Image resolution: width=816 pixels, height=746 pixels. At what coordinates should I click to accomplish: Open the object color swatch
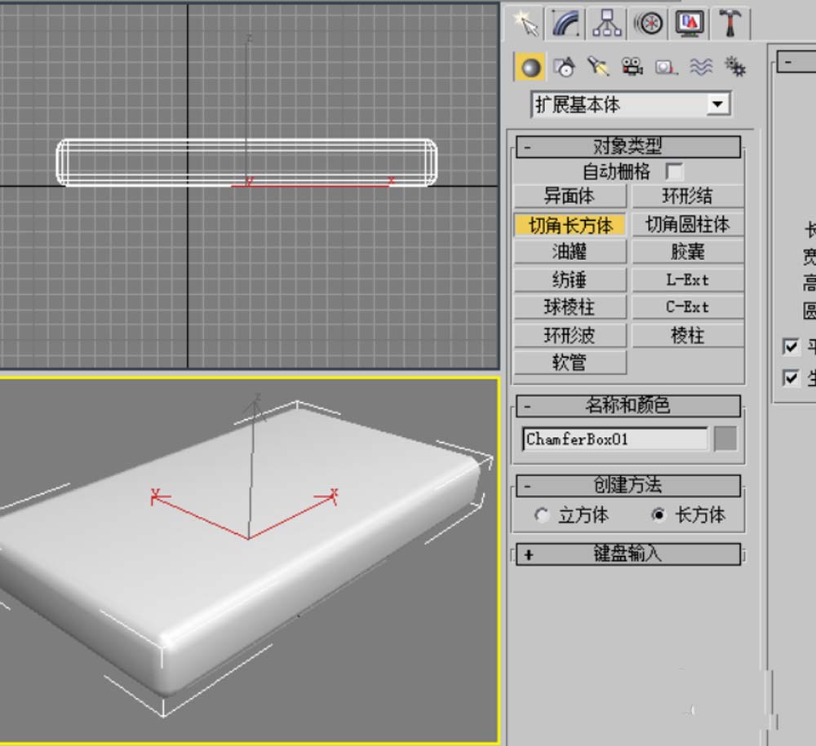click(725, 439)
